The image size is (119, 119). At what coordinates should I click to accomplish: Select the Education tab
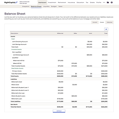tap(80, 2)
